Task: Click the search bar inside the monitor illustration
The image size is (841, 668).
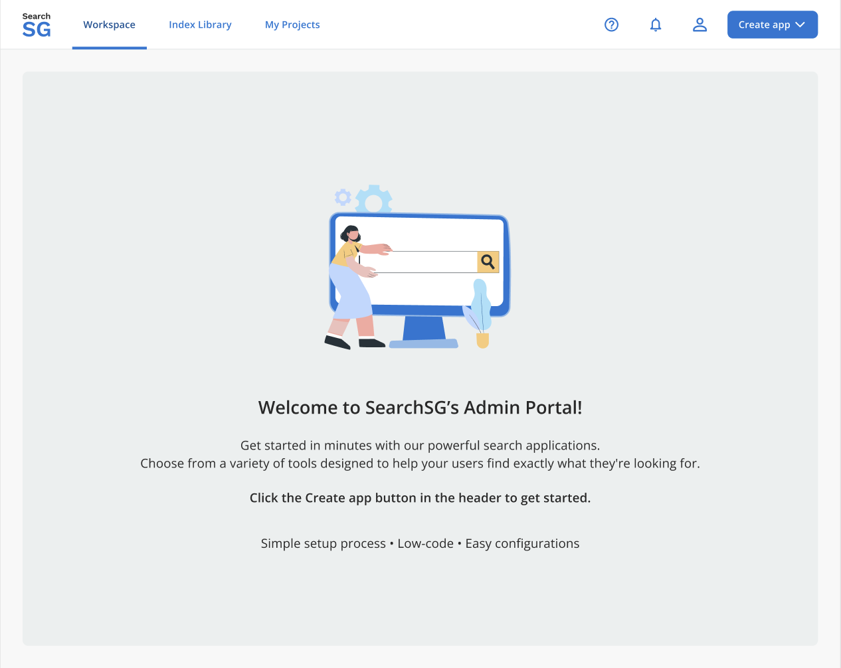Action: coord(435,262)
